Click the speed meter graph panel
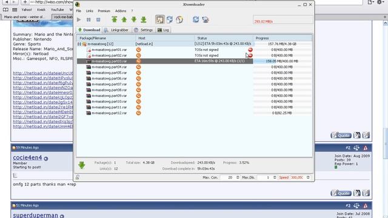The image size is (388, 218). click(x=283, y=19)
